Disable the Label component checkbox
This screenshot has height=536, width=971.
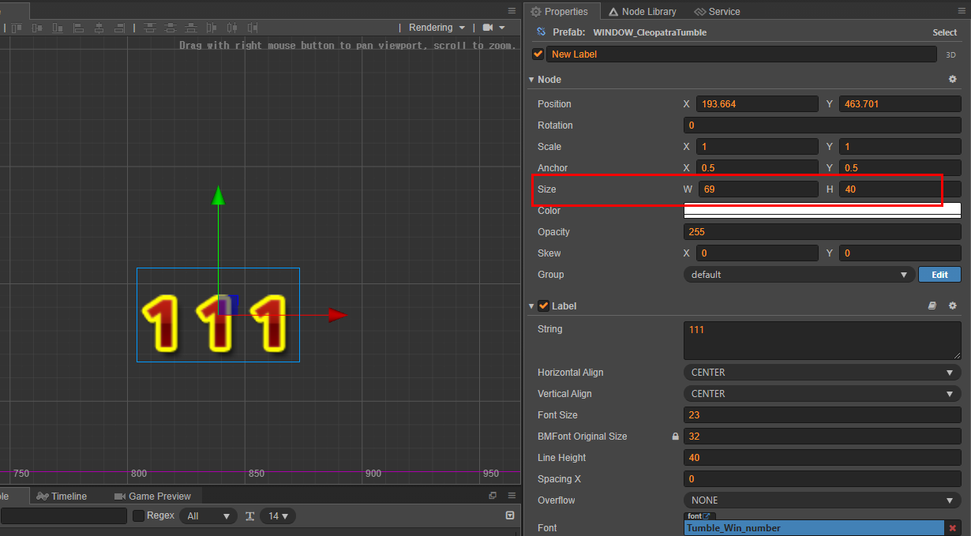coord(544,305)
